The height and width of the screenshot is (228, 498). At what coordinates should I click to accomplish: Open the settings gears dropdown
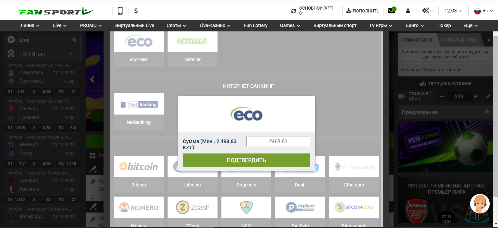click(428, 11)
